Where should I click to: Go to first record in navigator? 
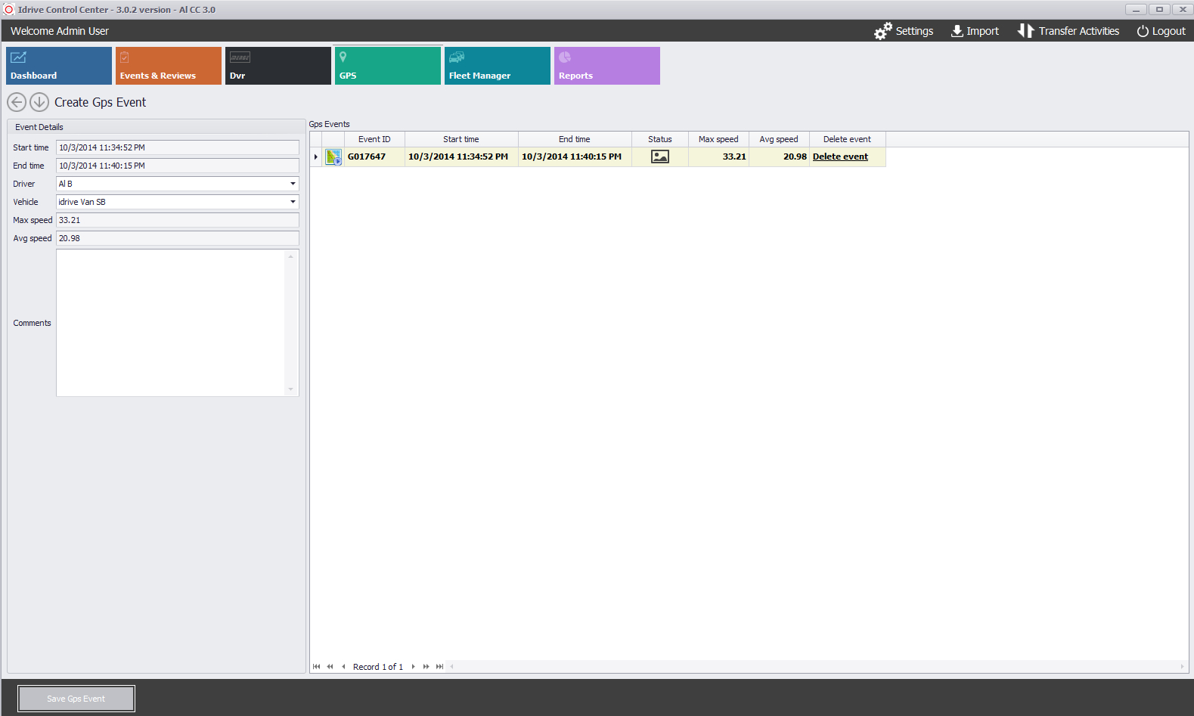(317, 667)
